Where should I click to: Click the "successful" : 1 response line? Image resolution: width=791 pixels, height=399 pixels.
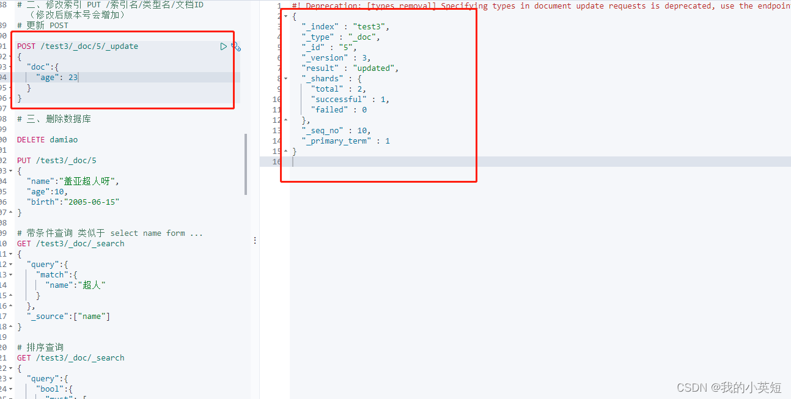(x=350, y=100)
